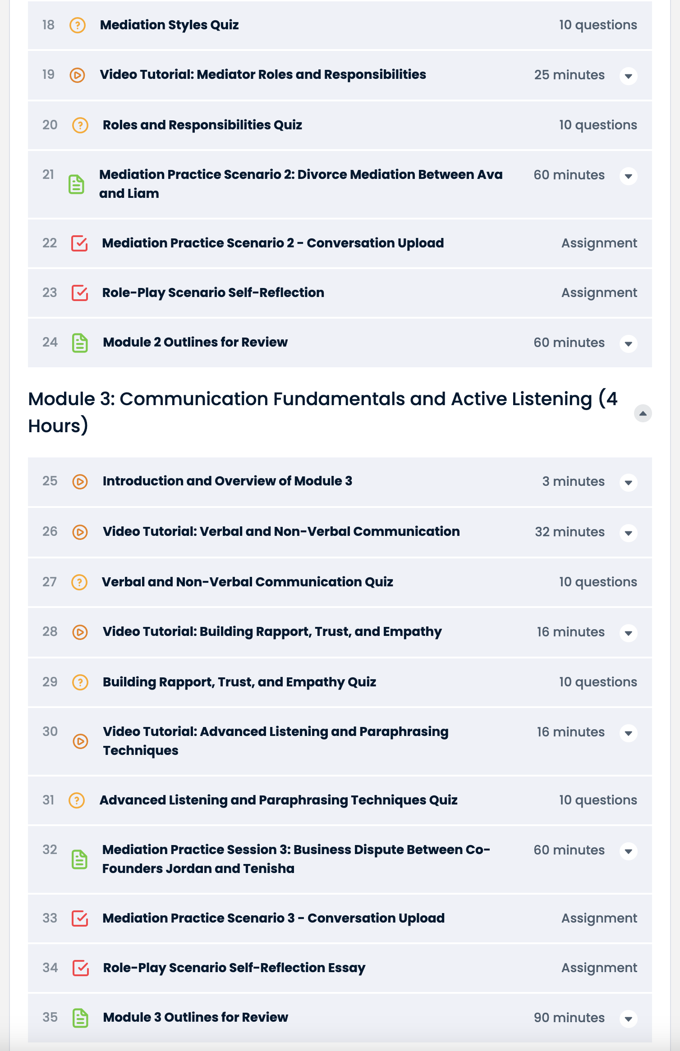Click the video play icon for Mediator Roles tutorial
The image size is (680, 1051).
[x=78, y=75]
